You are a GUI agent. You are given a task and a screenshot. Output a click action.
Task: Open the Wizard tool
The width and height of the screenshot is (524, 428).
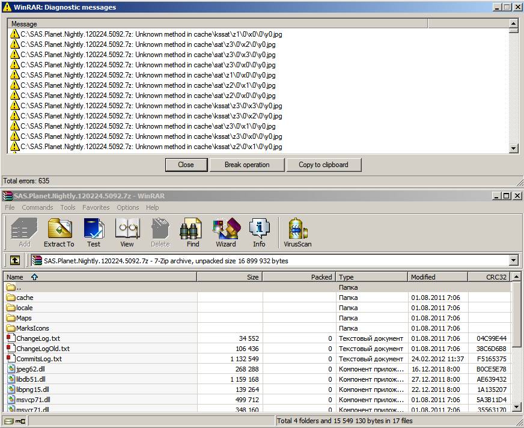pos(226,232)
